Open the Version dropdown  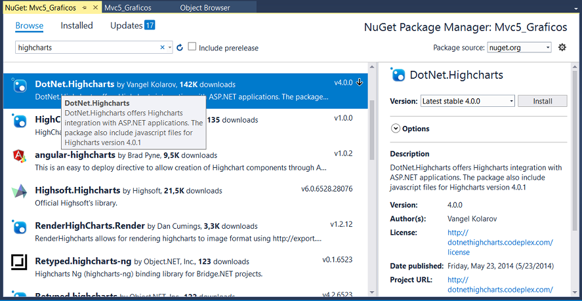pos(468,101)
